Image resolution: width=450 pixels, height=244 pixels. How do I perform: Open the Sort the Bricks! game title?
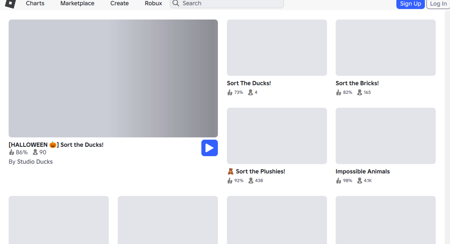[x=357, y=83]
